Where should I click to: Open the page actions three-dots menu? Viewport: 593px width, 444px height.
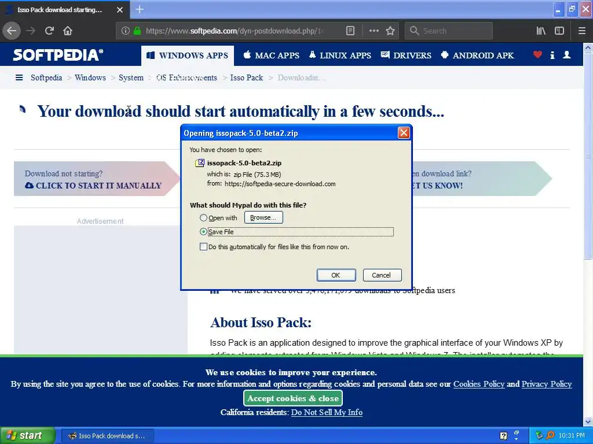tap(374, 31)
